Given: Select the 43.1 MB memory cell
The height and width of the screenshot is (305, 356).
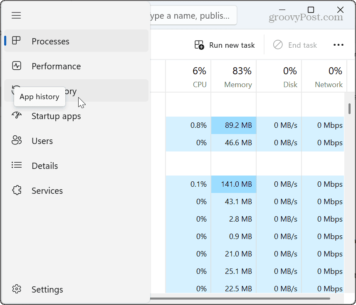Looking at the screenshot, I should point(234,202).
